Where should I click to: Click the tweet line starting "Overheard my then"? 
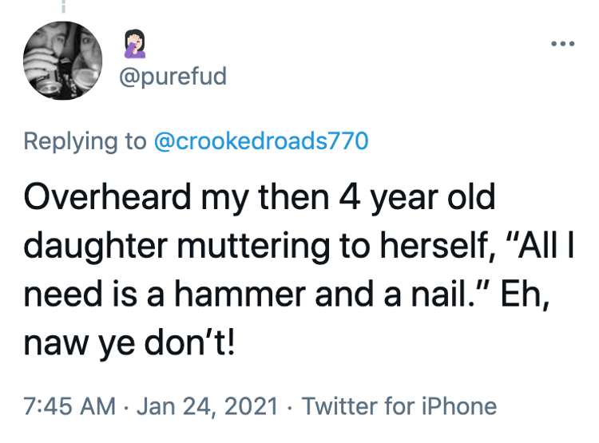tap(260, 198)
